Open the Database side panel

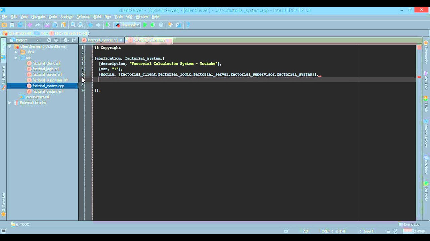pyautogui.click(x=426, y=164)
